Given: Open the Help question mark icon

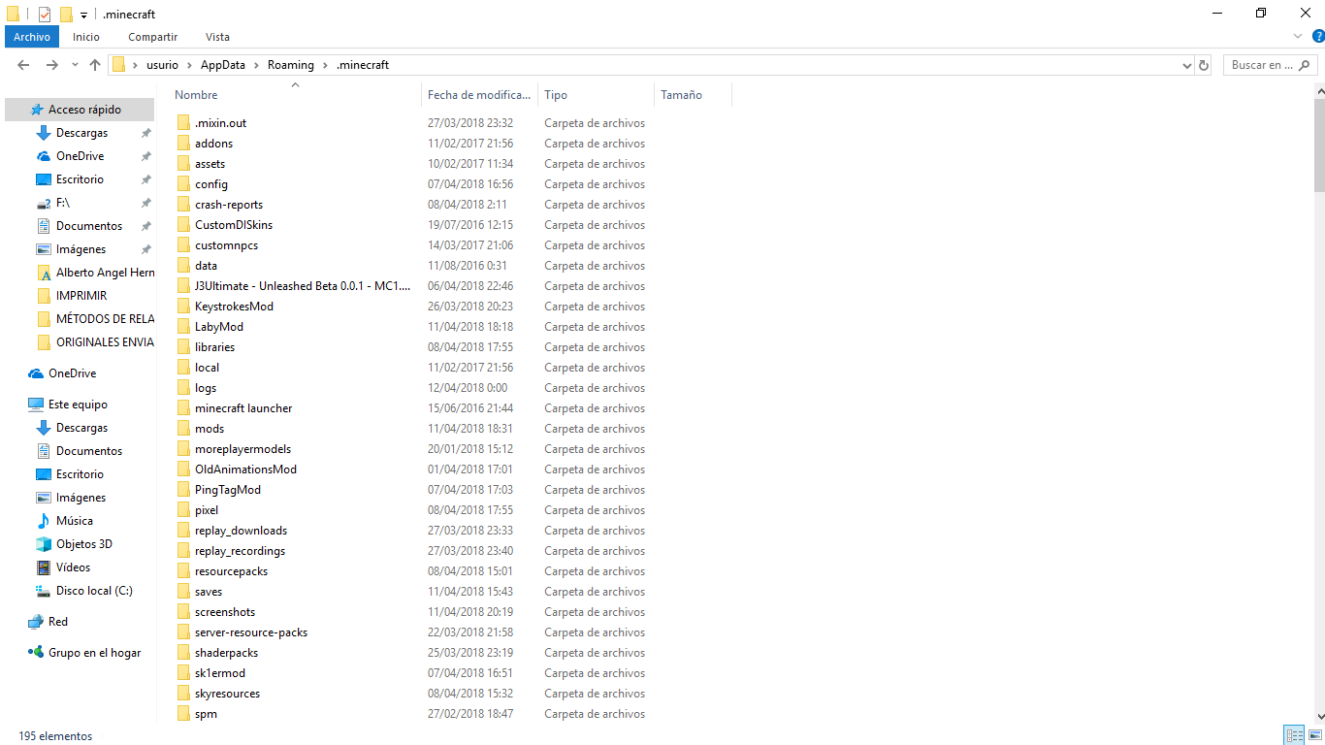Looking at the screenshot, I should (x=1318, y=37).
